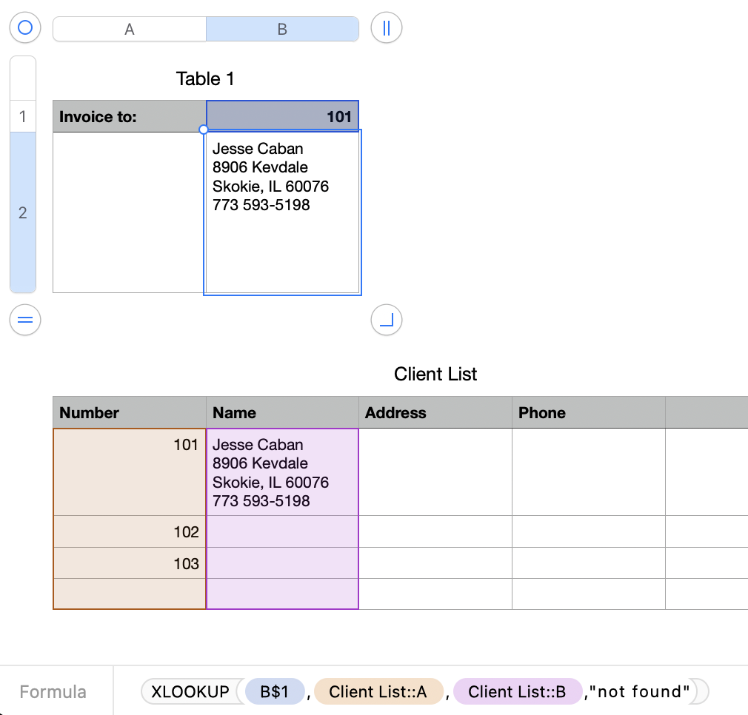
Task: Click the Table 1 title
Action: (x=205, y=78)
